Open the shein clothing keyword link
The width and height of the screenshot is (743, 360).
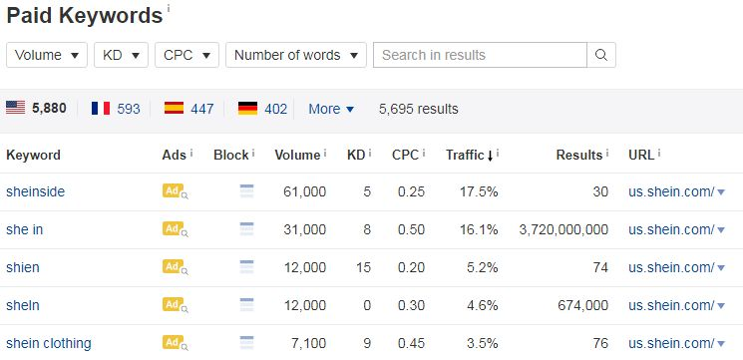(49, 343)
